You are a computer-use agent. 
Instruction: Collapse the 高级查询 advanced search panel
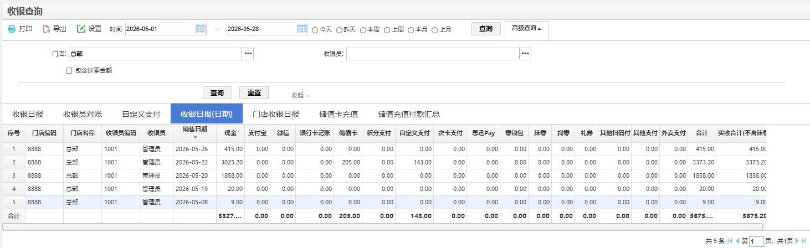pos(526,28)
